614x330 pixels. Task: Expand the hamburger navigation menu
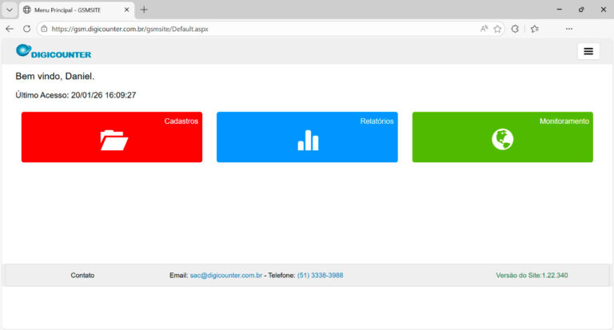tap(588, 51)
